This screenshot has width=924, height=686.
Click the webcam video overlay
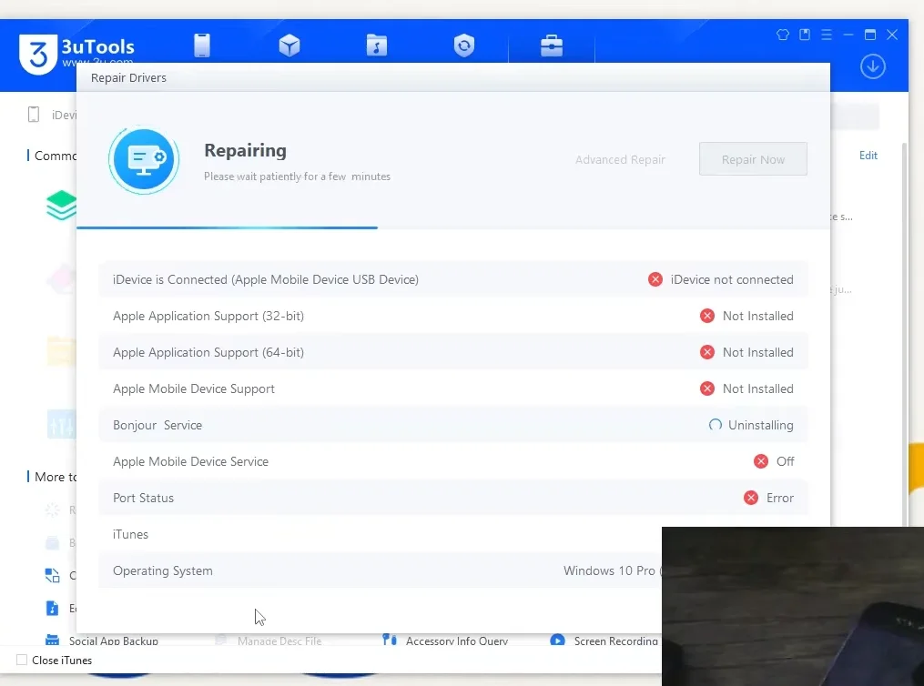point(793,607)
